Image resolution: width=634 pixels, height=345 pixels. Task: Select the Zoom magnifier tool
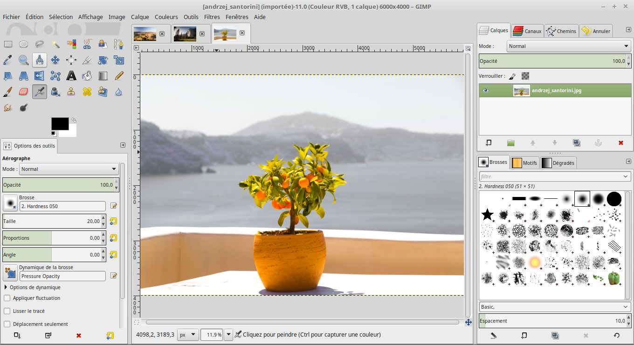pyautogui.click(x=24, y=60)
